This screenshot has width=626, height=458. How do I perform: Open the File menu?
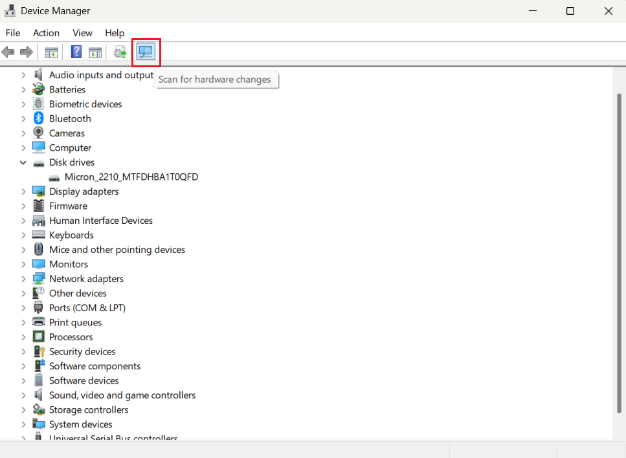(x=13, y=33)
